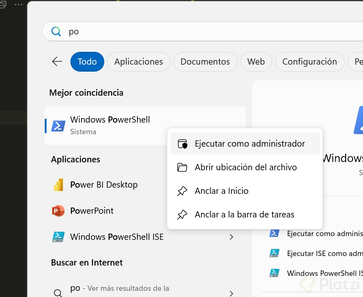The height and width of the screenshot is (297, 363).
Task: Click the search magnifier icon in search box
Action: pos(56,31)
